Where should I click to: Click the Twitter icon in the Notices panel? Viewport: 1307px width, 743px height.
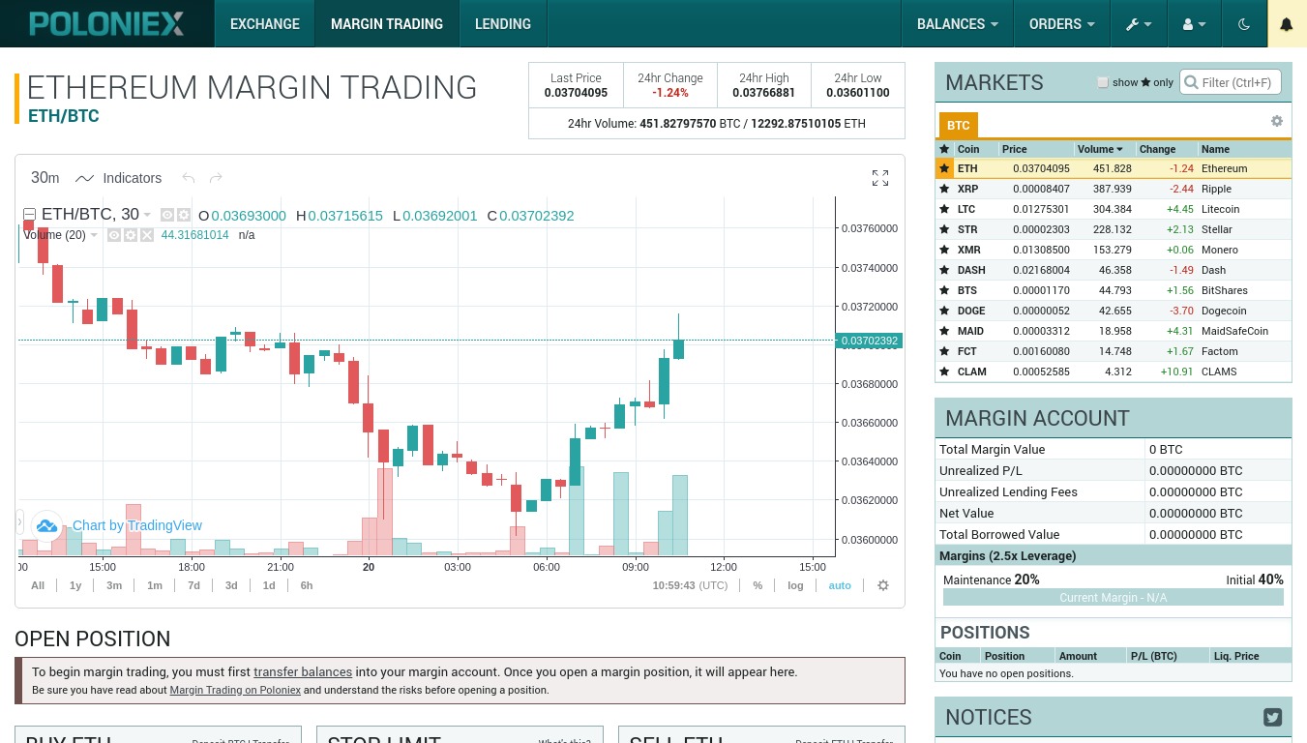pyautogui.click(x=1272, y=717)
